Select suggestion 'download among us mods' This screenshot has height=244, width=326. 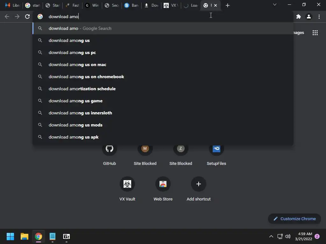click(x=163, y=125)
